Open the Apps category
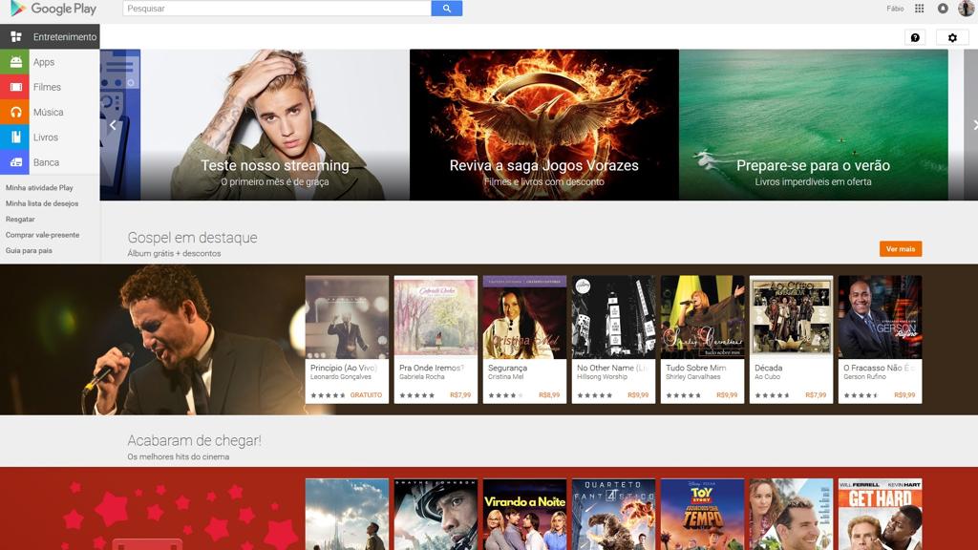The width and height of the screenshot is (978, 550). pyautogui.click(x=44, y=62)
